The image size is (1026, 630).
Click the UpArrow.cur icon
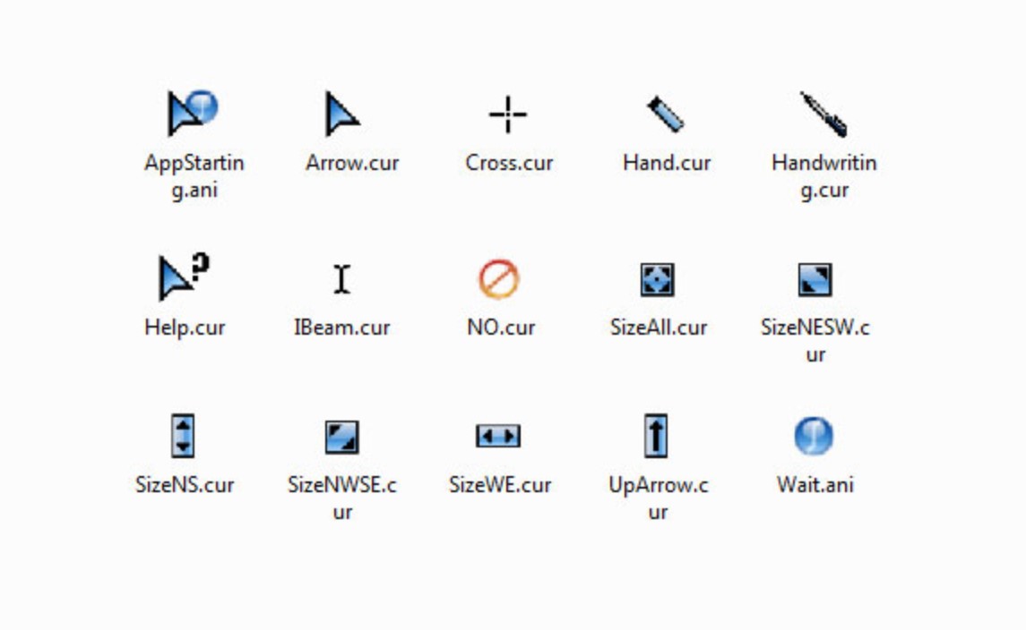[656, 435]
